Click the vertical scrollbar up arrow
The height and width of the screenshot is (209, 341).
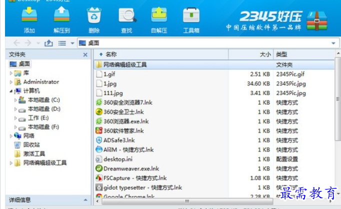click(338, 53)
